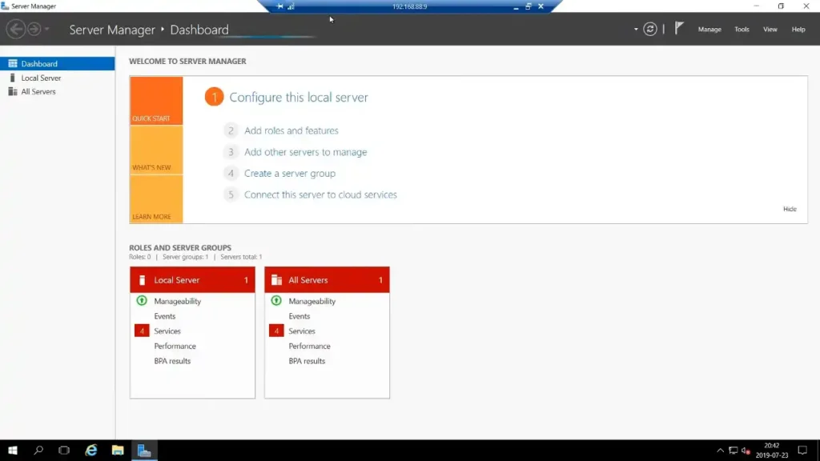Click the orange step 1 circle
The height and width of the screenshot is (461, 820).
click(214, 97)
